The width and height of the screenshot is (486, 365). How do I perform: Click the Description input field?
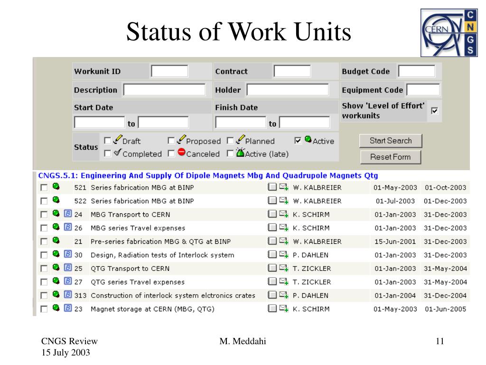(164, 90)
